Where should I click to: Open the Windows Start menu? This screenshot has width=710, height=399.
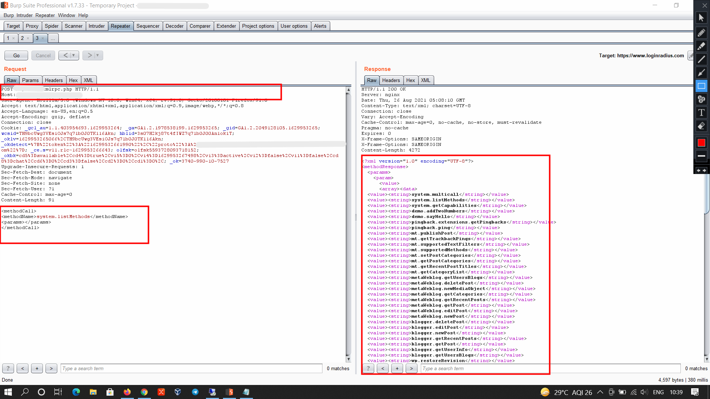click(8, 392)
